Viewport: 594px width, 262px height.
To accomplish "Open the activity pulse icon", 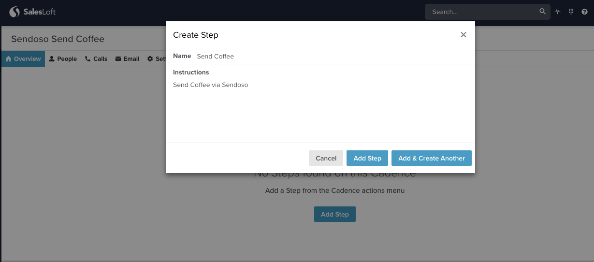I will [557, 12].
